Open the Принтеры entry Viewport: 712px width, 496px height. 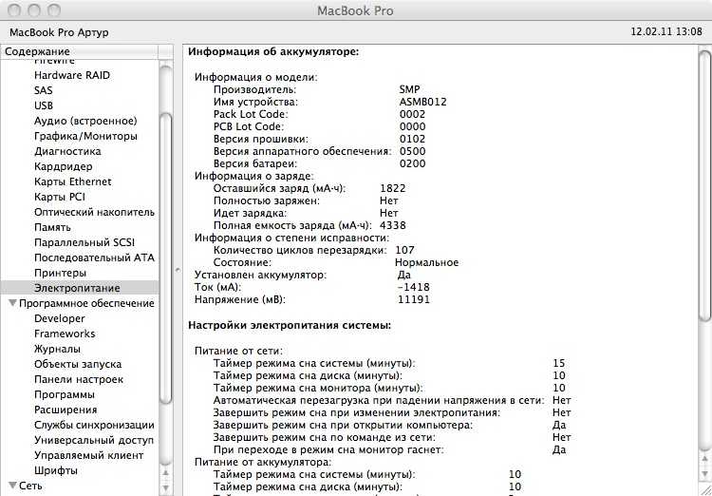60,273
